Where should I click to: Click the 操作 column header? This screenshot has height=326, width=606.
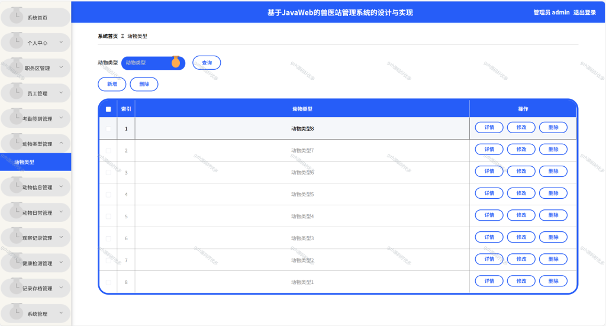point(523,109)
